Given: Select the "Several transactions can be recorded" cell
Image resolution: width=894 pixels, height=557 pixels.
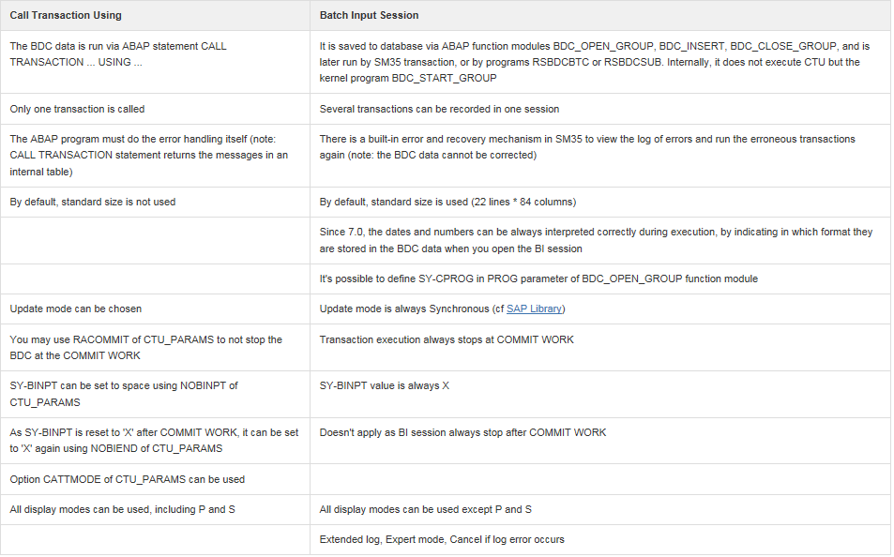Looking at the screenshot, I should click(439, 109).
